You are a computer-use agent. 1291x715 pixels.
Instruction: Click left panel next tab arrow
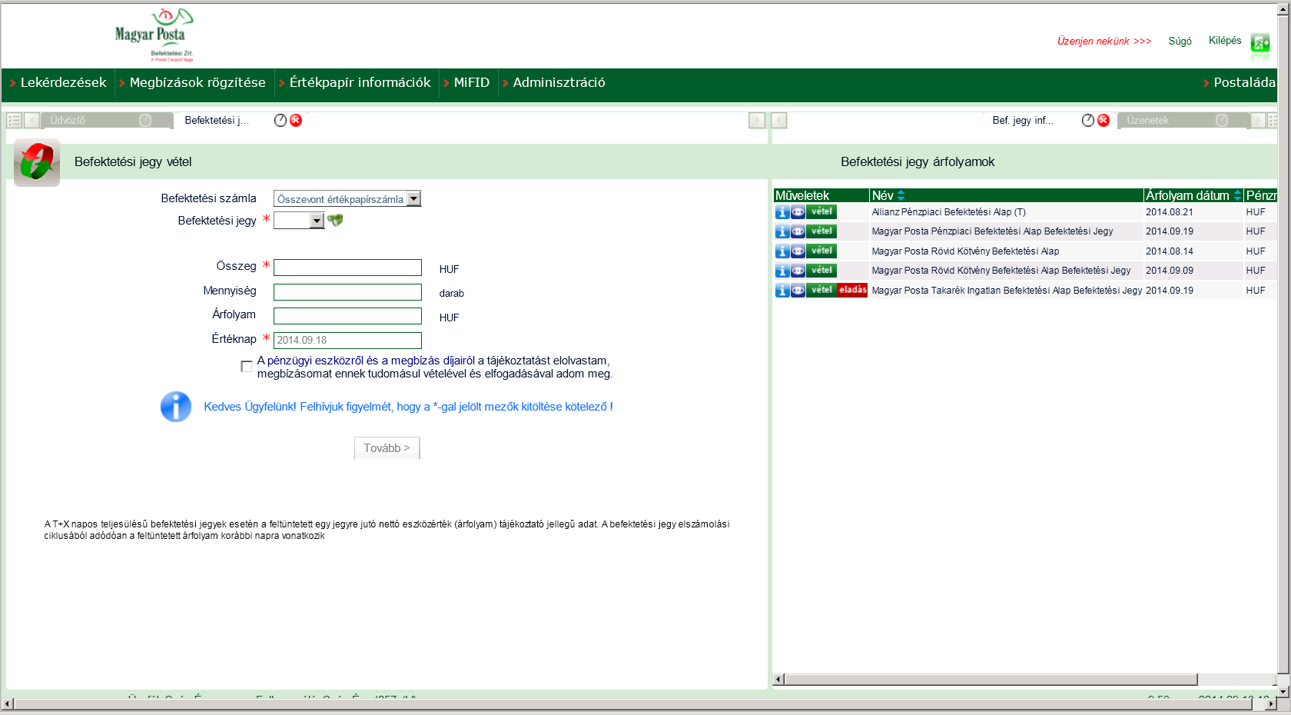click(x=757, y=121)
